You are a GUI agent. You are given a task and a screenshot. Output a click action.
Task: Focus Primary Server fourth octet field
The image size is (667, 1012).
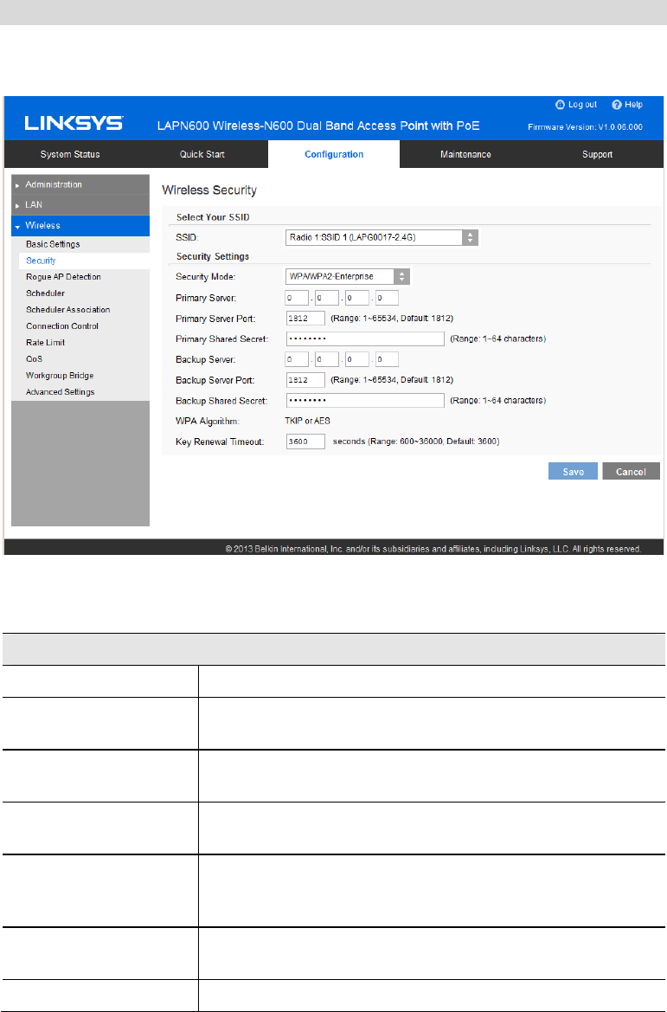[387, 298]
